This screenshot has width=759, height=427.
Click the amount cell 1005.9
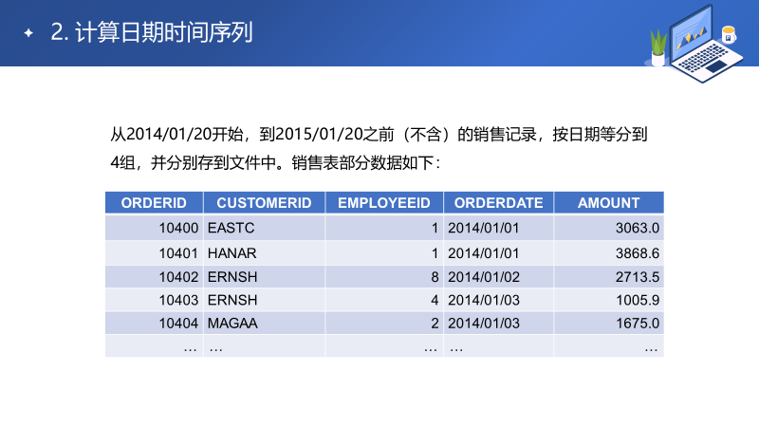pos(637,300)
